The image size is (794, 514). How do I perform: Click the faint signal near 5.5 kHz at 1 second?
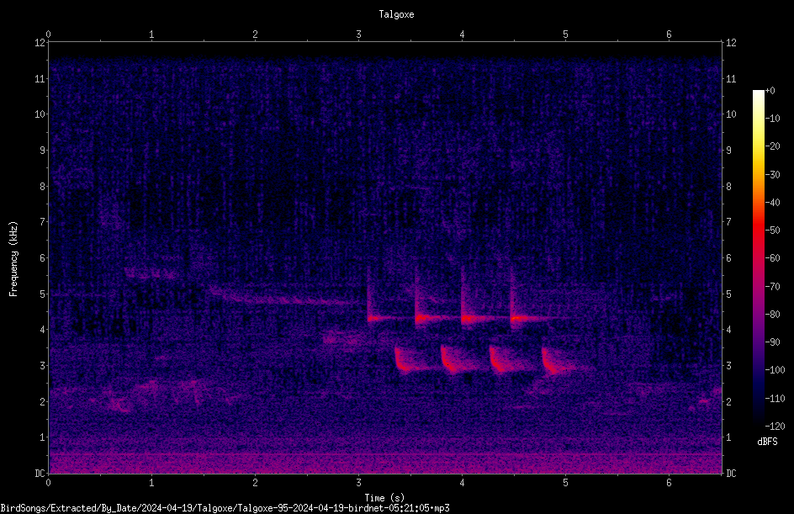pos(151,273)
